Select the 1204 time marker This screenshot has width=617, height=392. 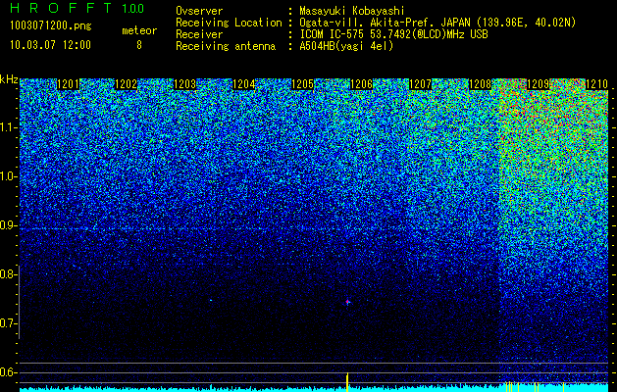click(244, 84)
